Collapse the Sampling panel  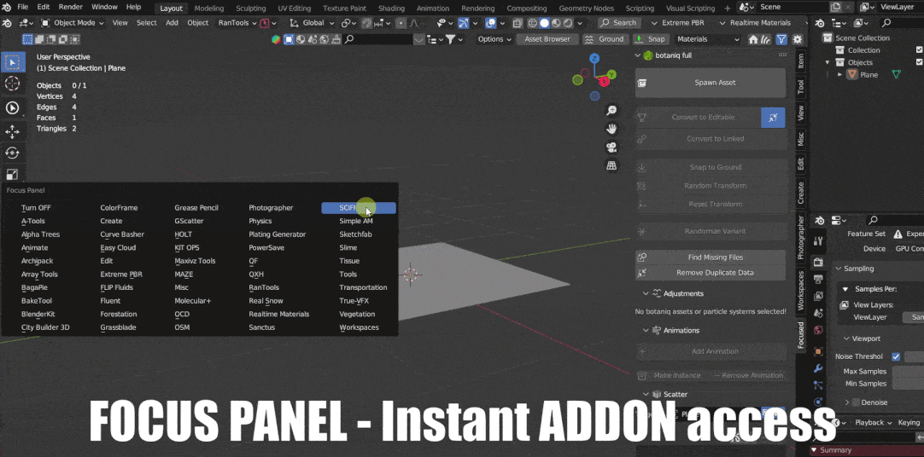point(838,269)
